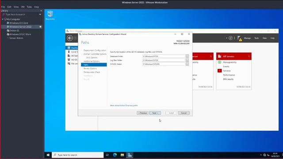Browse for the Log files folder path
Image resolution: width=283 pixels, height=159 pixels.
pos(187,60)
